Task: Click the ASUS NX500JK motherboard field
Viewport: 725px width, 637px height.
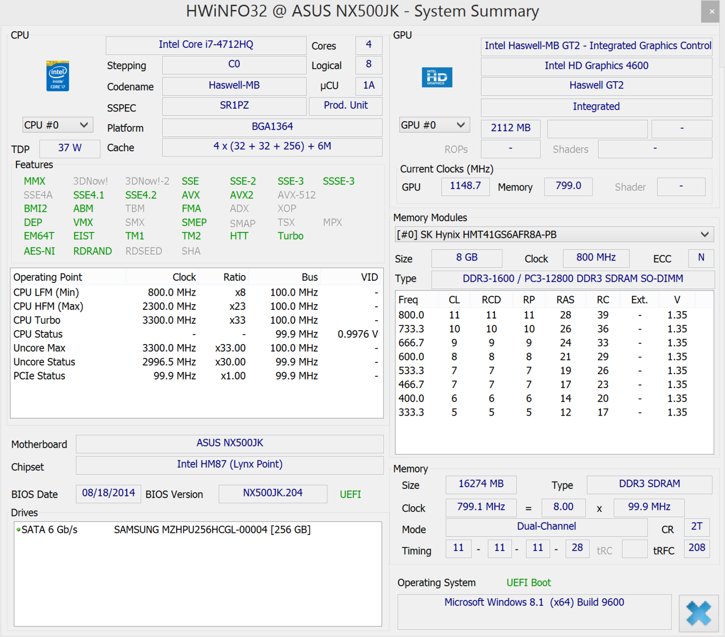Action: (x=230, y=443)
